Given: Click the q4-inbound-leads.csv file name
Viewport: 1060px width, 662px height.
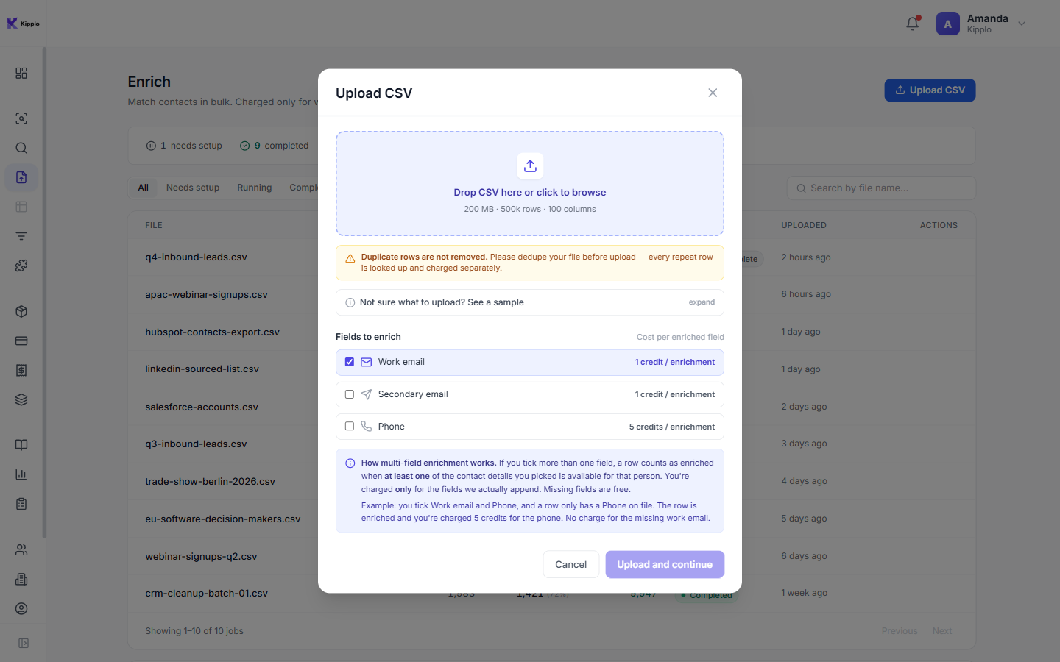Looking at the screenshot, I should pos(196,257).
